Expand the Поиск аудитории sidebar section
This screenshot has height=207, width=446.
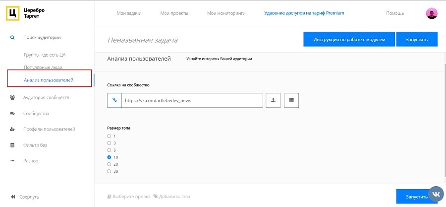42,37
